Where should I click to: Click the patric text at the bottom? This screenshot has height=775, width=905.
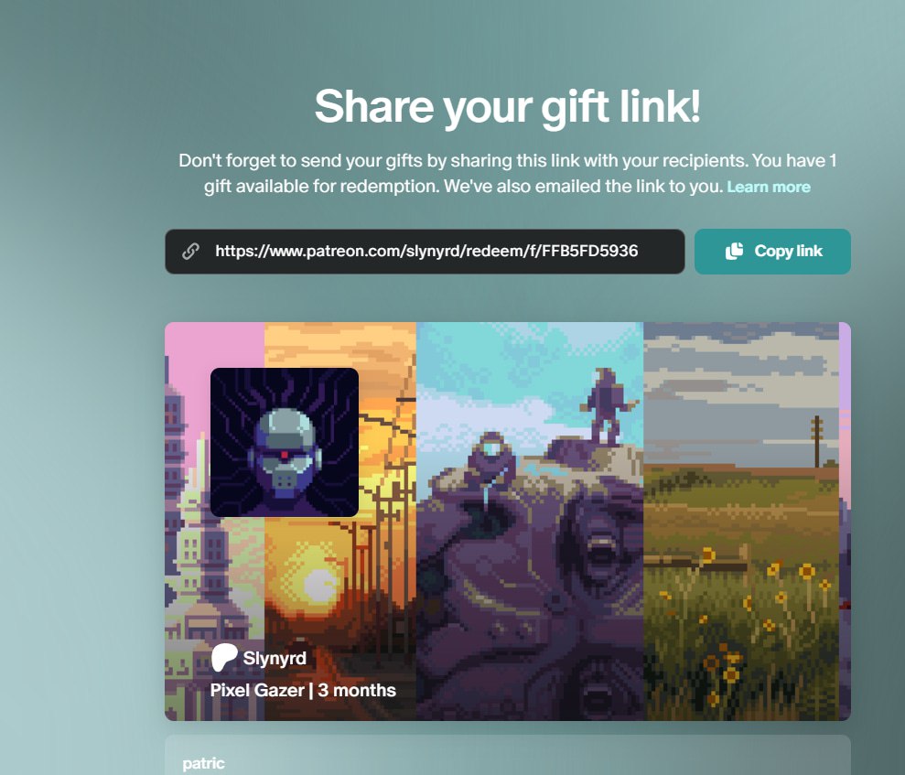tap(203, 763)
